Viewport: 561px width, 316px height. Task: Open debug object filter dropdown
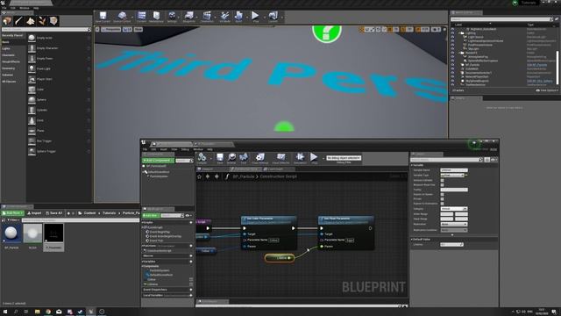point(344,158)
